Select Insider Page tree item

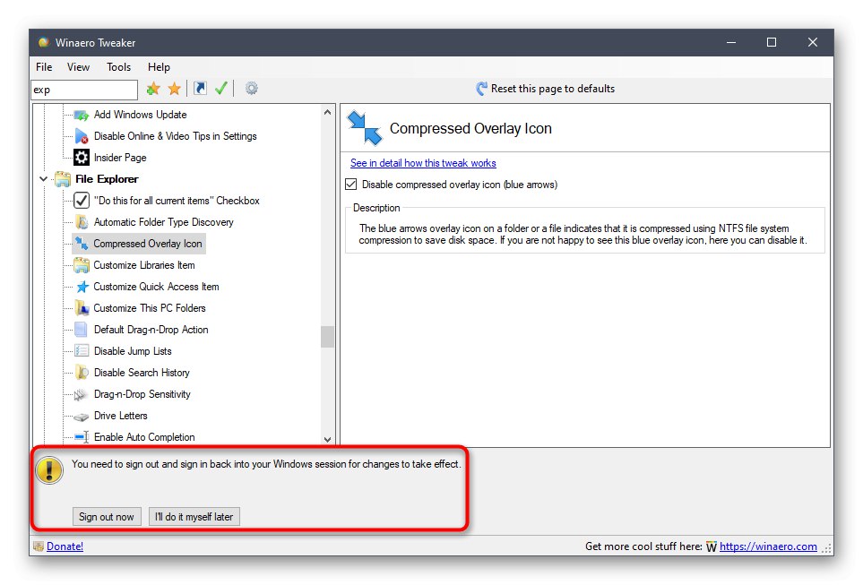click(120, 158)
